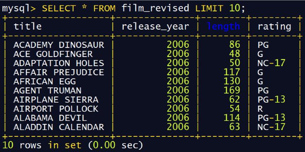Image resolution: width=305 pixels, height=152 pixels.
Task: Click the length value 130
Action: (x=232, y=81)
